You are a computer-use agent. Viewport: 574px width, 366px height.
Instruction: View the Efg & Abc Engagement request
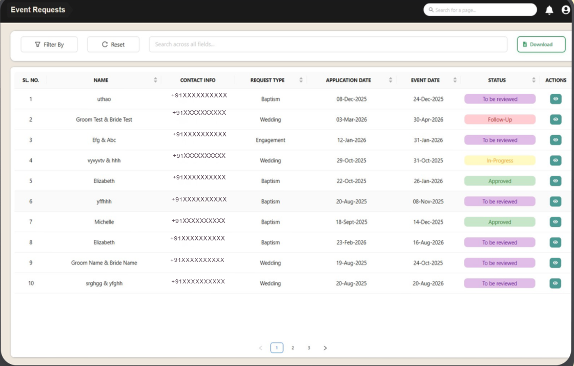[556, 140]
